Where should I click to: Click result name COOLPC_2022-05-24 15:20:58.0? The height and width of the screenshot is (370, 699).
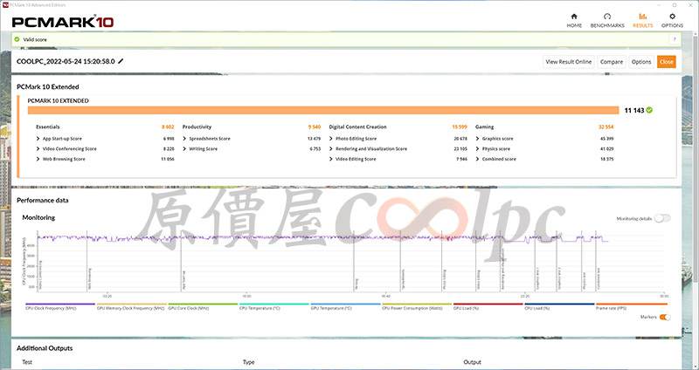tap(66, 61)
